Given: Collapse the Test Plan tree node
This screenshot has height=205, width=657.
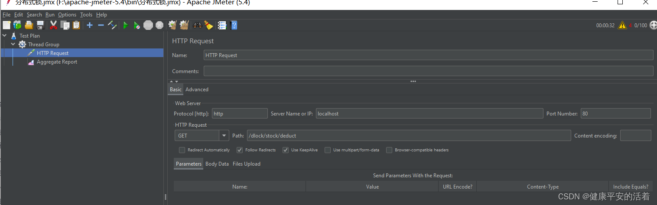Looking at the screenshot, I should tap(5, 35).
